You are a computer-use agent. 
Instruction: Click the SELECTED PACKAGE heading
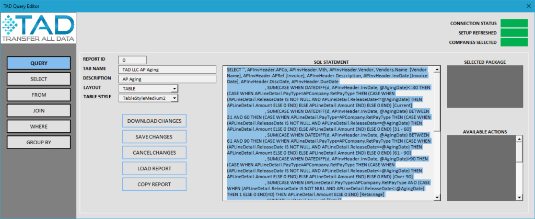485,62
